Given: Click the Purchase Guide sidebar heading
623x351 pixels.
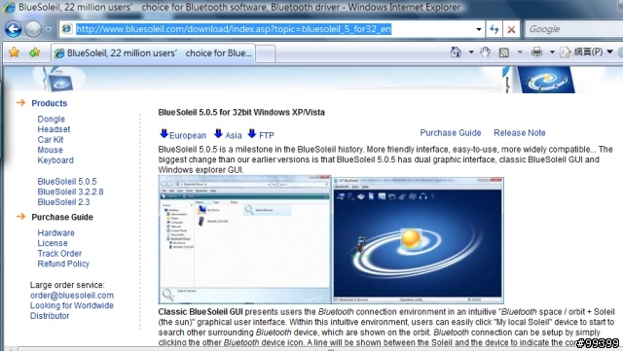Looking at the screenshot, I should 62,217.
